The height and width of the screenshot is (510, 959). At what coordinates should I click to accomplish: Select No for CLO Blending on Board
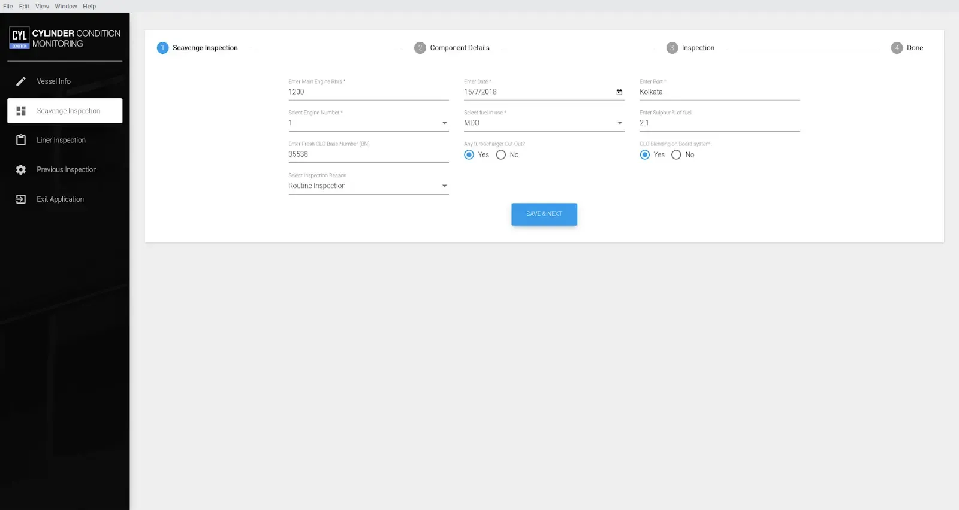pos(676,155)
